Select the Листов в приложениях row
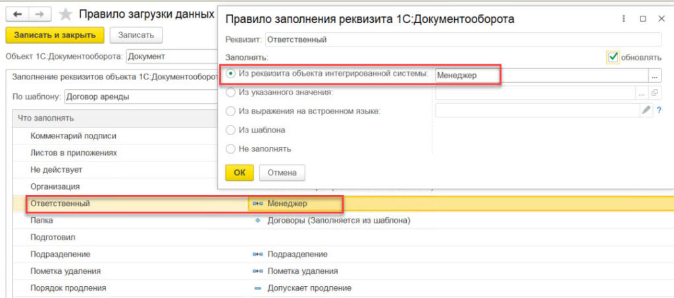Viewport: 674px width, 298px height. click(116, 153)
